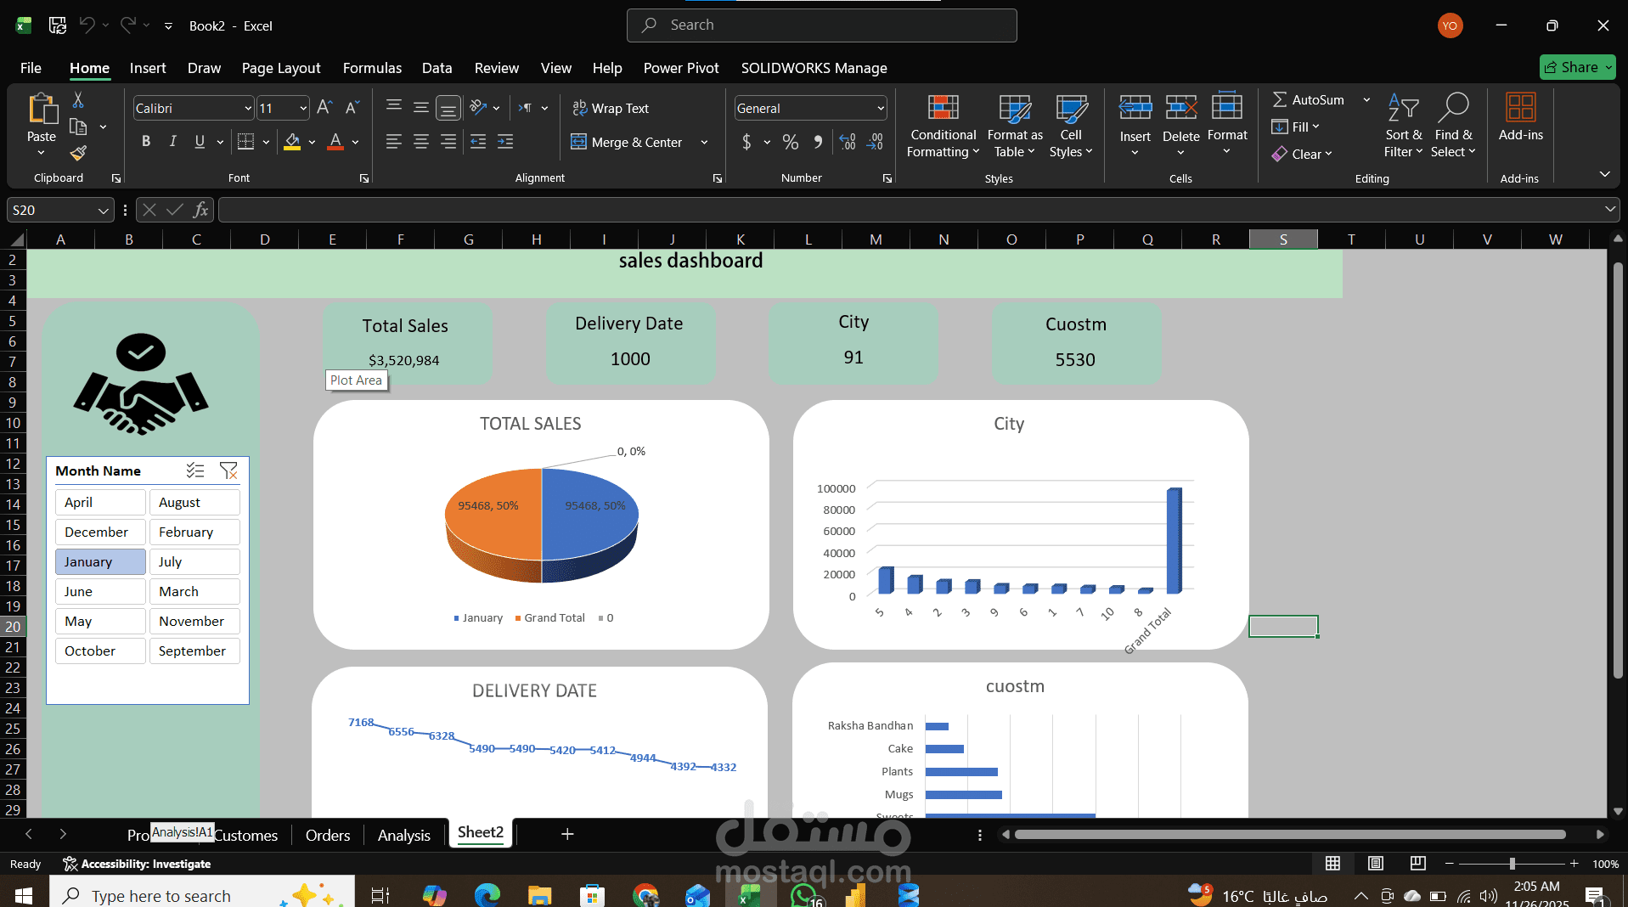Toggle Bold formatting
1628x907 pixels.
(146, 142)
